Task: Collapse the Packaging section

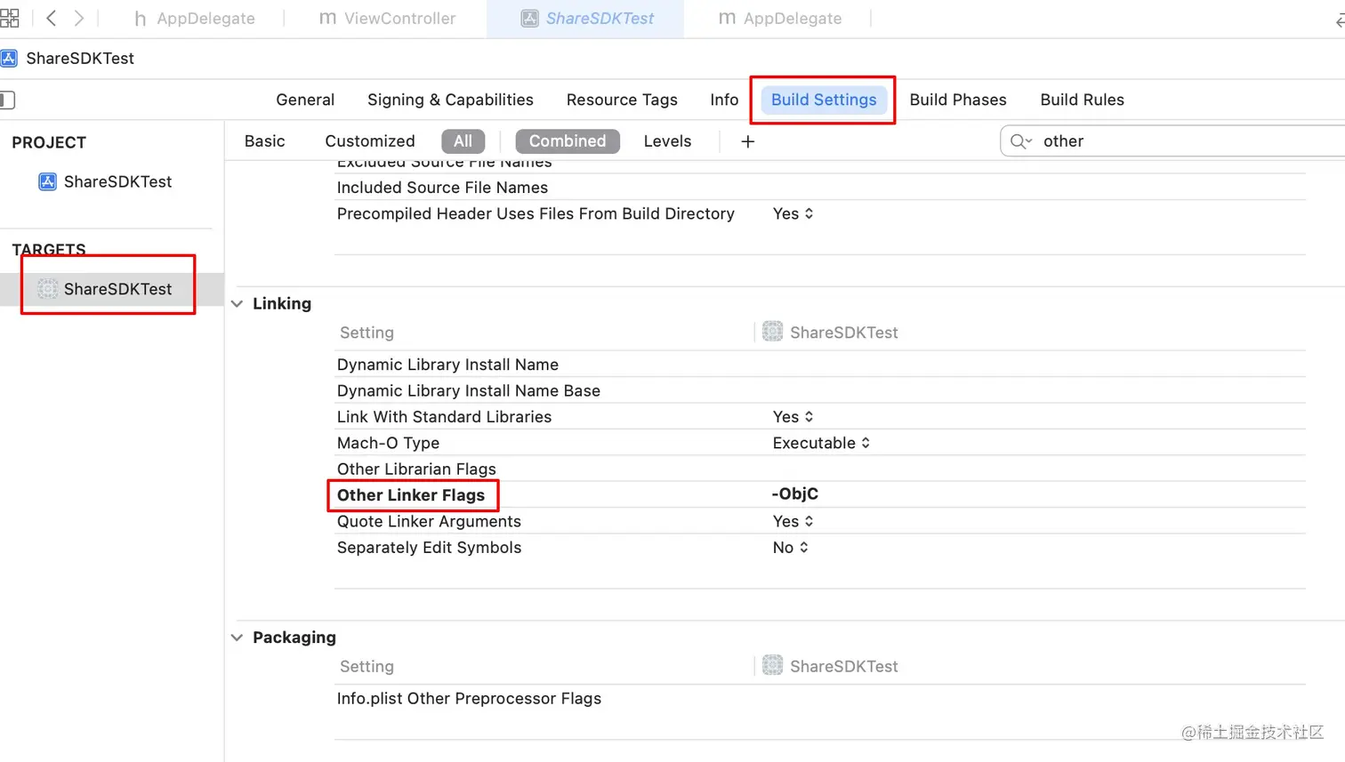Action: [x=237, y=638]
